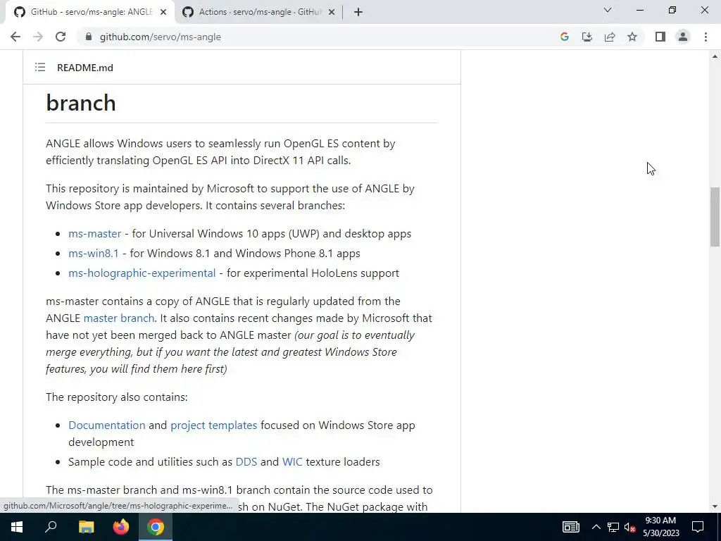Image resolution: width=721 pixels, height=541 pixels.
Task: Close the Actions servo/ms-angle tab
Action: click(331, 12)
